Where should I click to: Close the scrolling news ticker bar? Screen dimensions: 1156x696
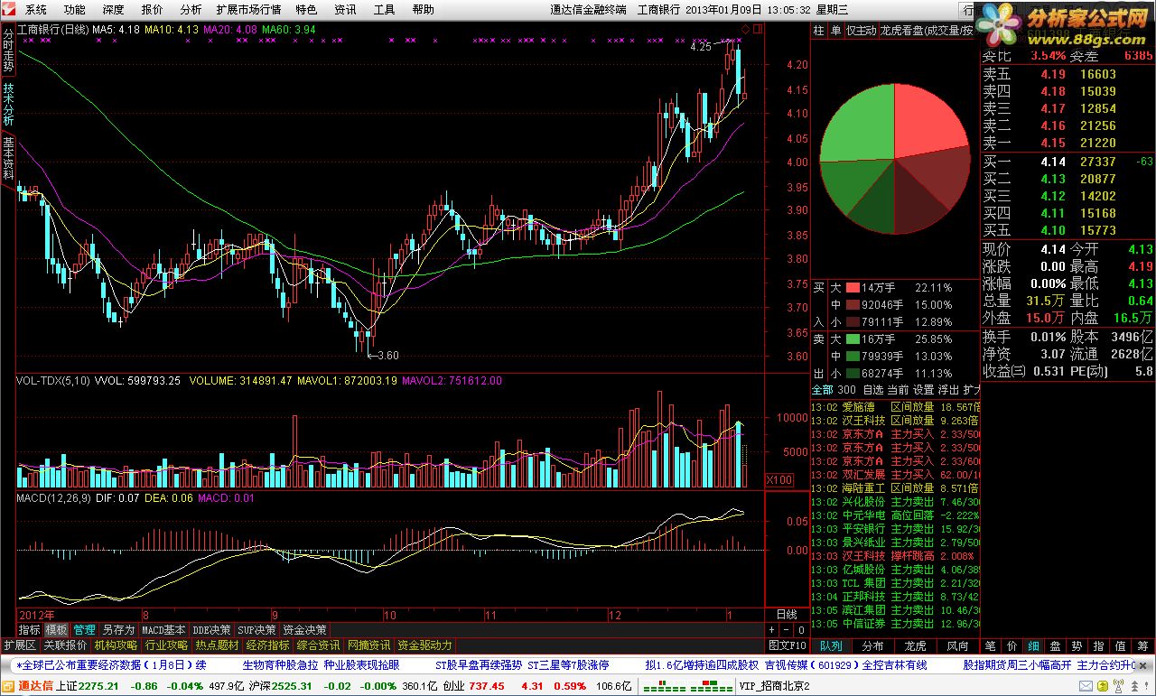coord(1142,665)
